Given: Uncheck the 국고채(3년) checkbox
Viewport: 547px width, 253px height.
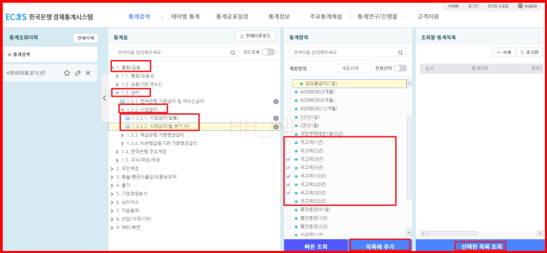Looking at the screenshot, I should point(288,160).
